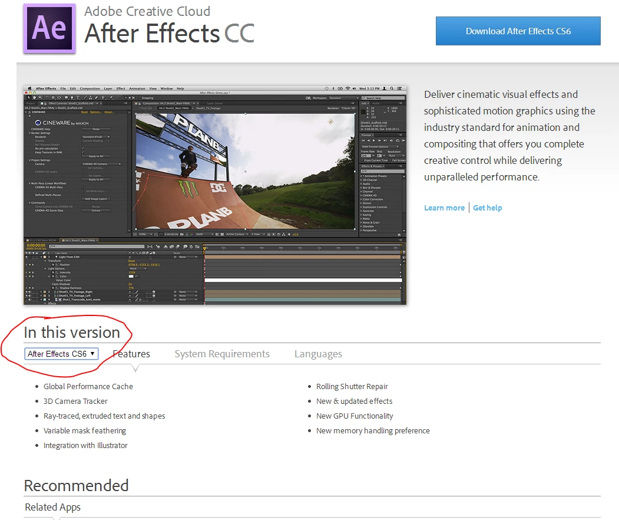Screen dimensions: 619x520
Task: Open the After Effects CS6 version dropdown
Action: point(61,354)
